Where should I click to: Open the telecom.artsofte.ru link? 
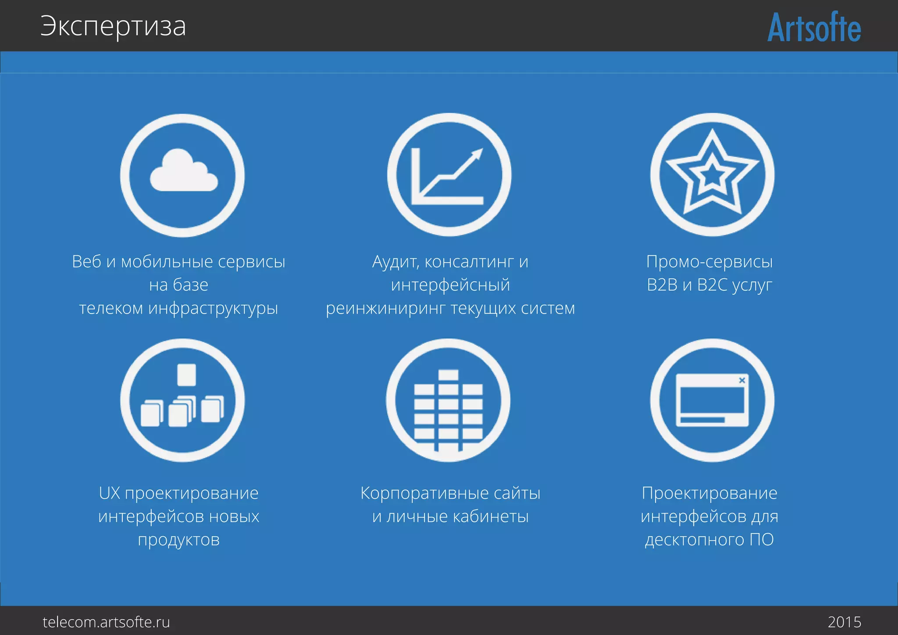pyautogui.click(x=106, y=622)
